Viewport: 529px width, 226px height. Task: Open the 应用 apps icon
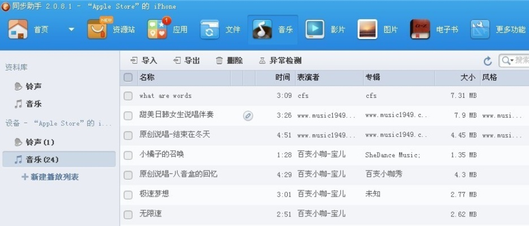tap(157, 29)
